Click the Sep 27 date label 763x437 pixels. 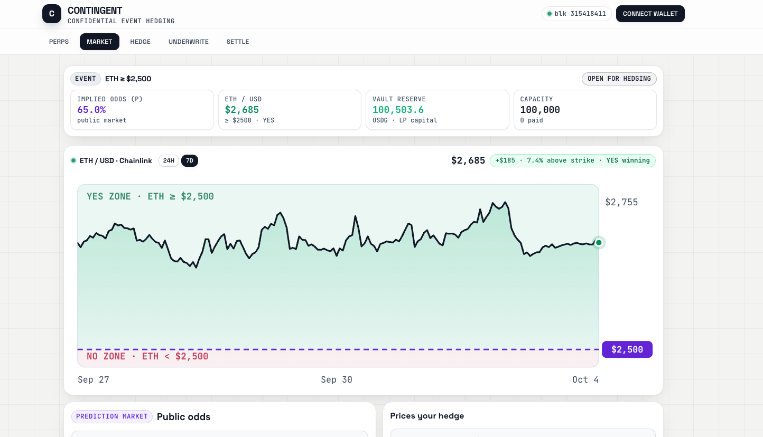click(x=94, y=379)
